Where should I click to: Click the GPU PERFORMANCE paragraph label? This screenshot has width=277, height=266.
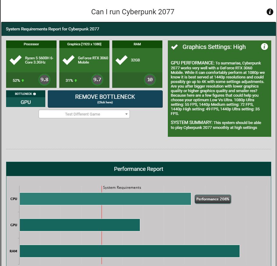[x=192, y=63]
